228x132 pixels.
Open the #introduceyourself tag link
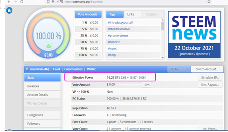(x=120, y=23)
